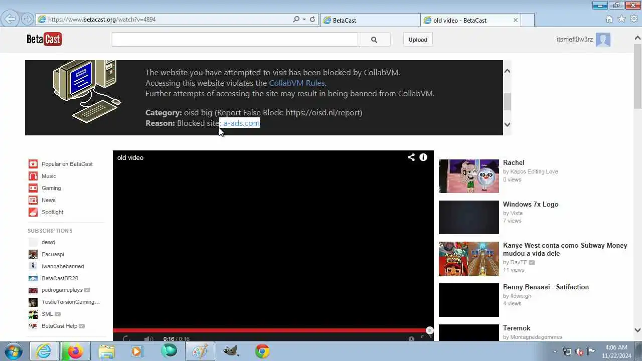Screen dimensions: 642x361
Task: Open browser Tools gear
Action: coord(634,19)
